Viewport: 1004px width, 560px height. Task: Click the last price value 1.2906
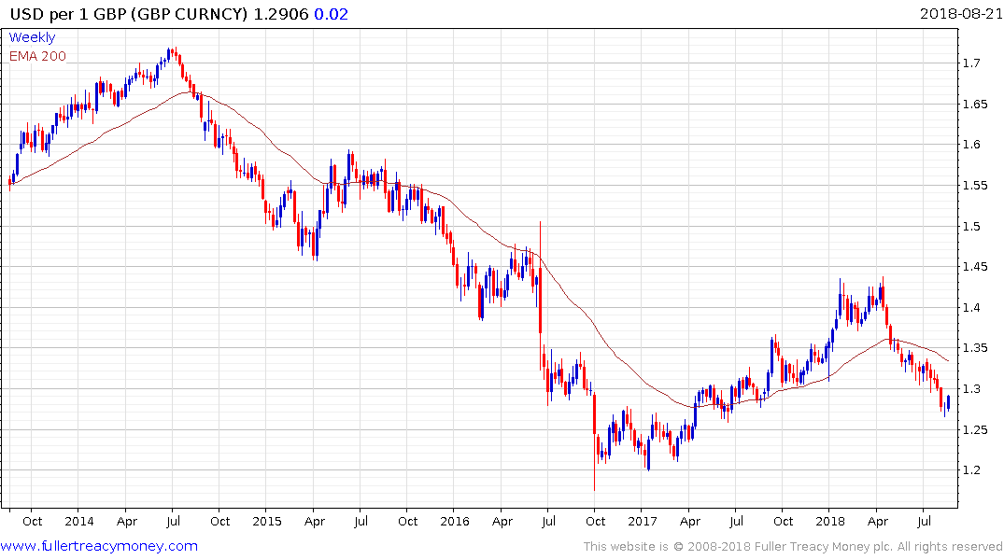[x=281, y=14]
